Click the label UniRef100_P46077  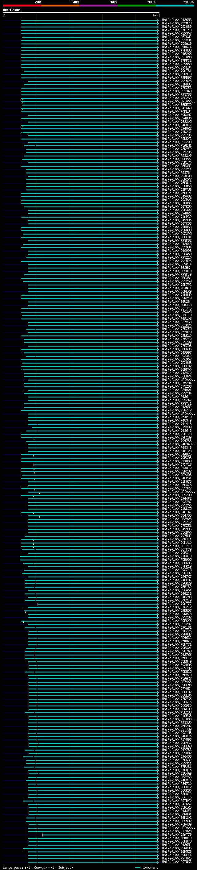pos(176,125)
